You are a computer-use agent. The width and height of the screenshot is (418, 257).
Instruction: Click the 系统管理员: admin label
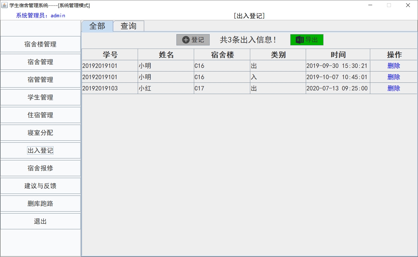click(41, 15)
